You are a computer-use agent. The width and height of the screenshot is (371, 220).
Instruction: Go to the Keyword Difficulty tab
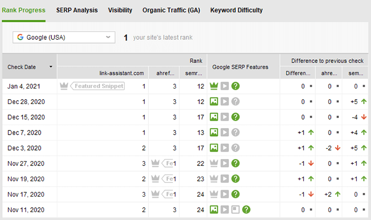coord(236,10)
